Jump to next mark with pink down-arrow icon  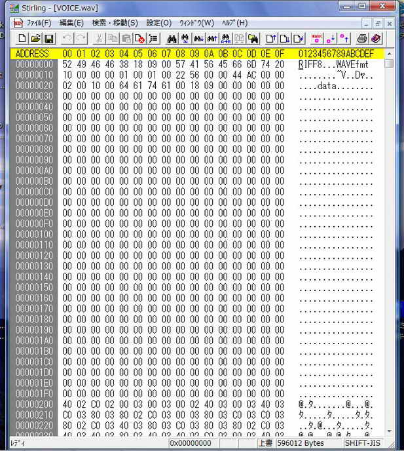coord(331,39)
